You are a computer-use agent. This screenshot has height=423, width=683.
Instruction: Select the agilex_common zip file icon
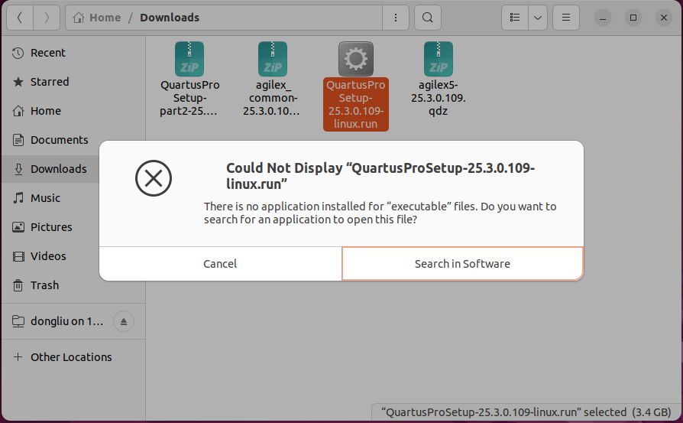272,59
